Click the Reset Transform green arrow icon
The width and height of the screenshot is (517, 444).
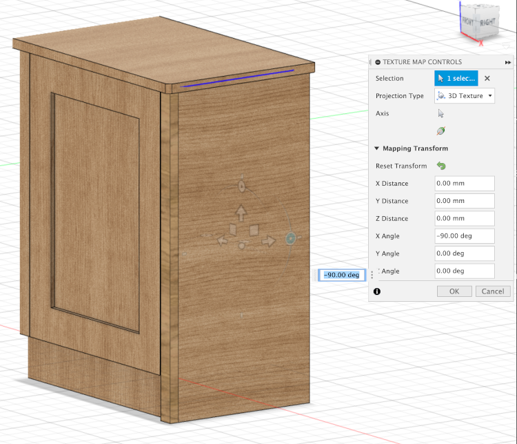(441, 166)
